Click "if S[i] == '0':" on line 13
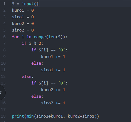 [x=49, y=83]
